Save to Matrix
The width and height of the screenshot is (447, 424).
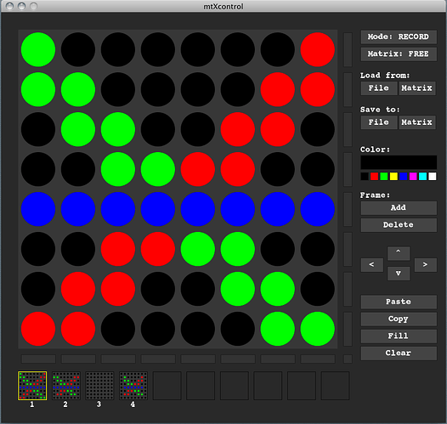[417, 122]
